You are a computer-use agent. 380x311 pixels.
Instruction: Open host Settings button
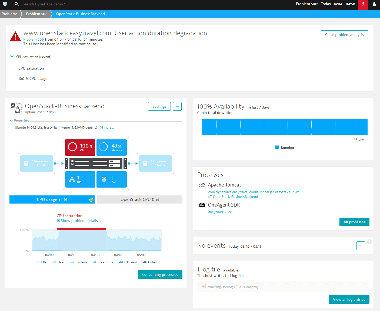click(159, 106)
